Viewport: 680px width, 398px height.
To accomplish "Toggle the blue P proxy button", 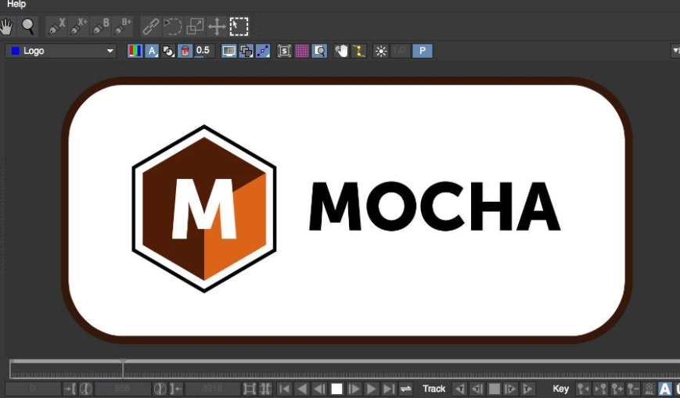I will [x=423, y=51].
